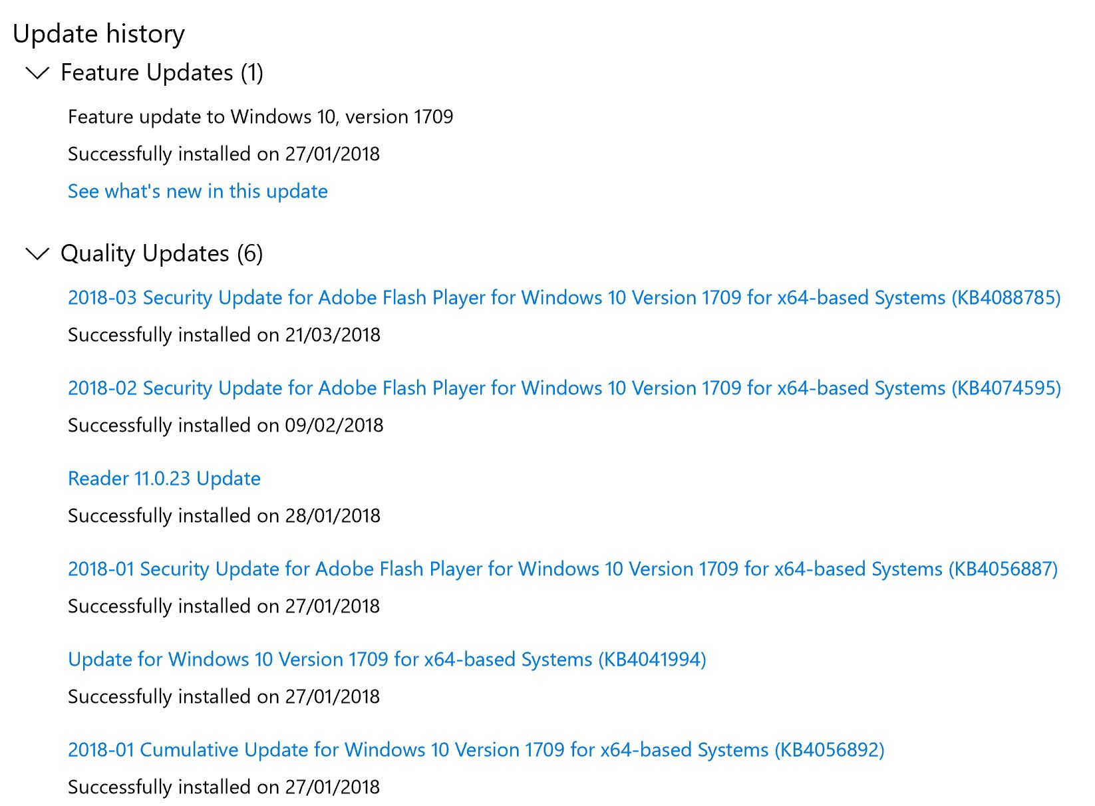Click the installed on 09/02/2018 status text
This screenshot has height=806, width=1095.
pyautogui.click(x=226, y=426)
